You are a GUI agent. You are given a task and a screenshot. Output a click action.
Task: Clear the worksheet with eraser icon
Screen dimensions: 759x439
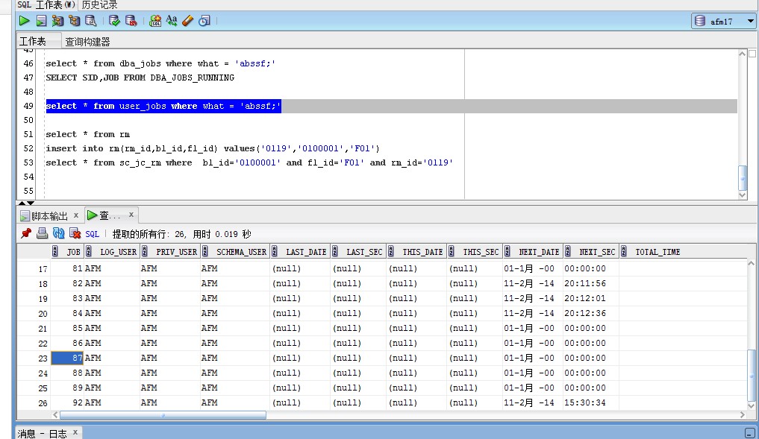(x=188, y=21)
